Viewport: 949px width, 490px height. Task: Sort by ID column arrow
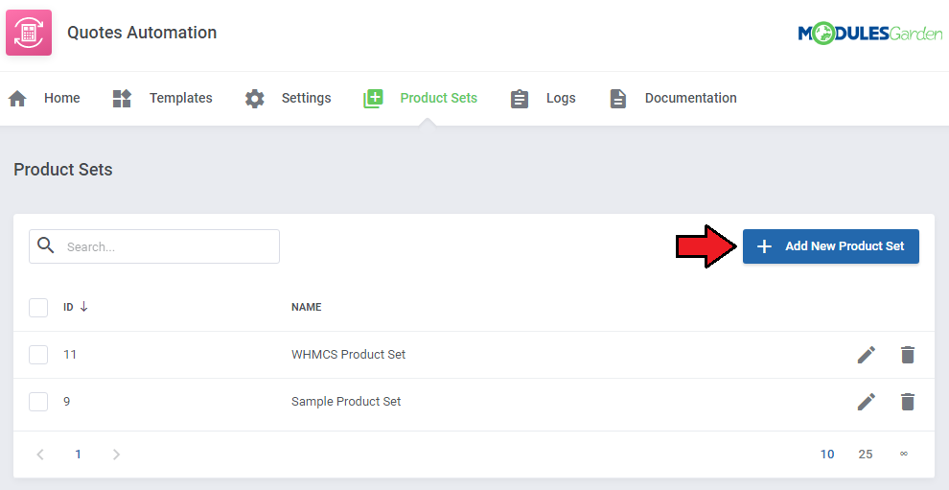tap(83, 307)
